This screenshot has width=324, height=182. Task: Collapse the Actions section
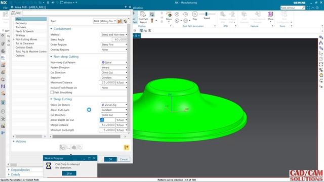pyautogui.click(x=14, y=142)
